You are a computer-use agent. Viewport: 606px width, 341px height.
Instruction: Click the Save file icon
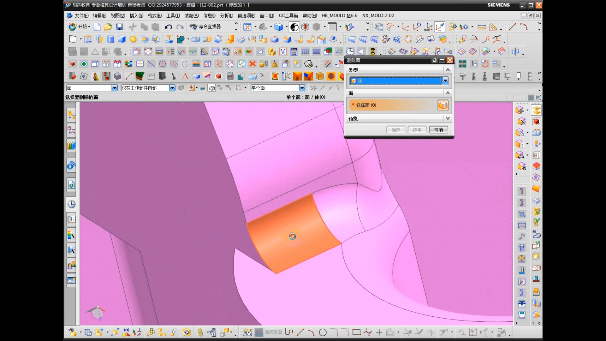[x=119, y=27]
